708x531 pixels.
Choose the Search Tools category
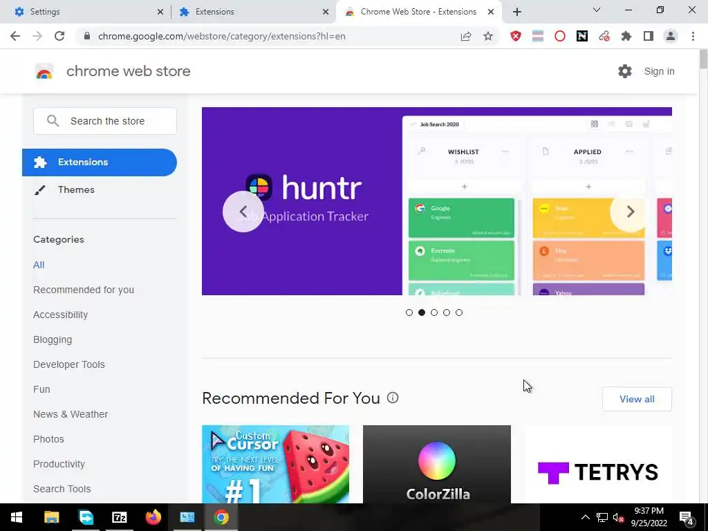(62, 489)
